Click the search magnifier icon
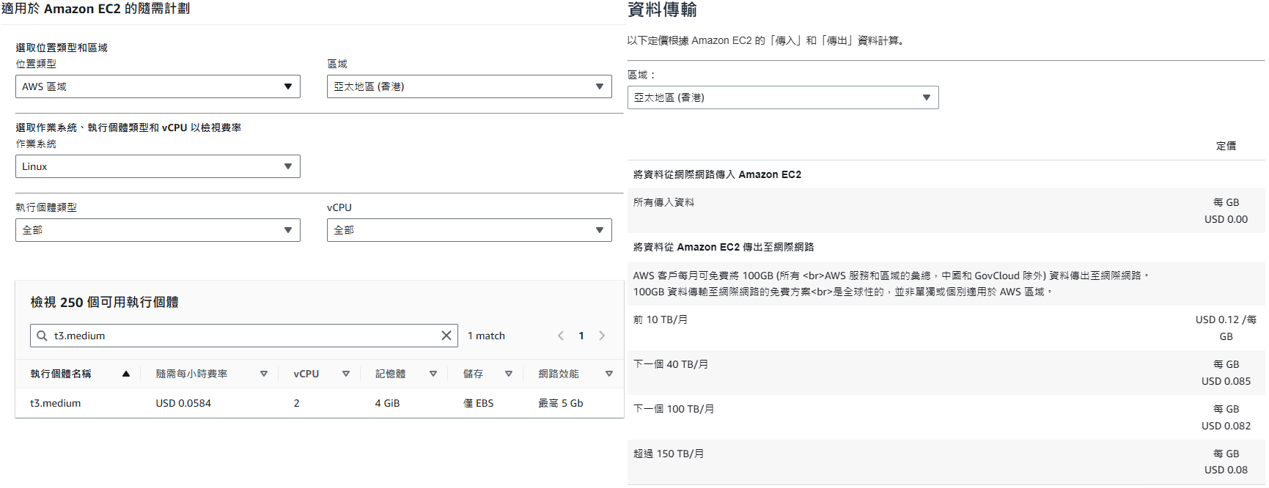The image size is (1269, 488). pos(42,336)
